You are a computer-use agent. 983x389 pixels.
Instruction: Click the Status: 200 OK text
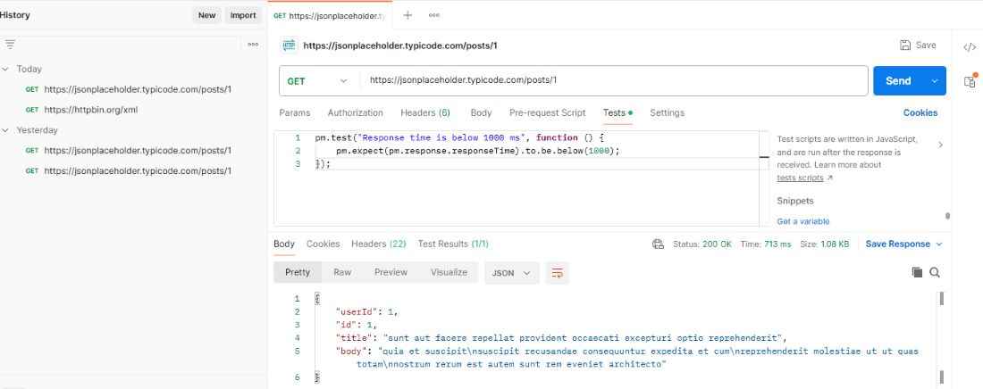tap(702, 244)
